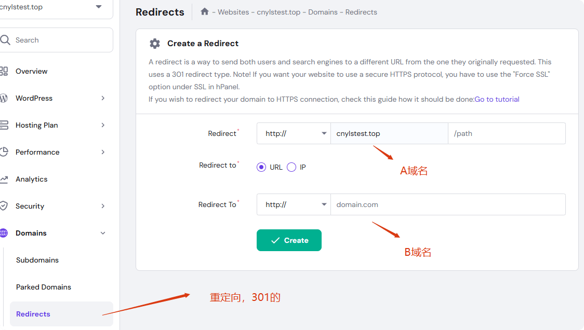Image resolution: width=584 pixels, height=330 pixels.
Task: Open the Go to tutorial link
Action: (x=497, y=99)
